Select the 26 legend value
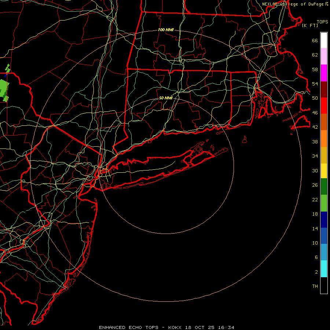330x330 pixels. 315,185
